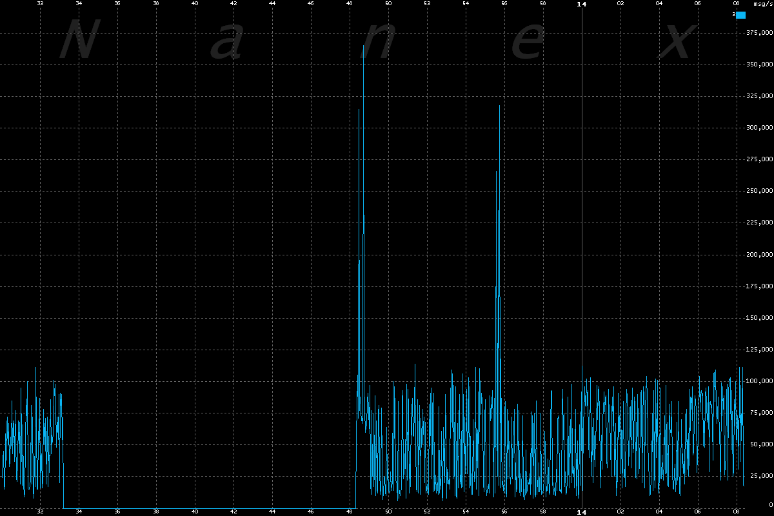Select minute "06" on the bottom time axis
Viewport: 774px width, 516px height.
pos(698,512)
